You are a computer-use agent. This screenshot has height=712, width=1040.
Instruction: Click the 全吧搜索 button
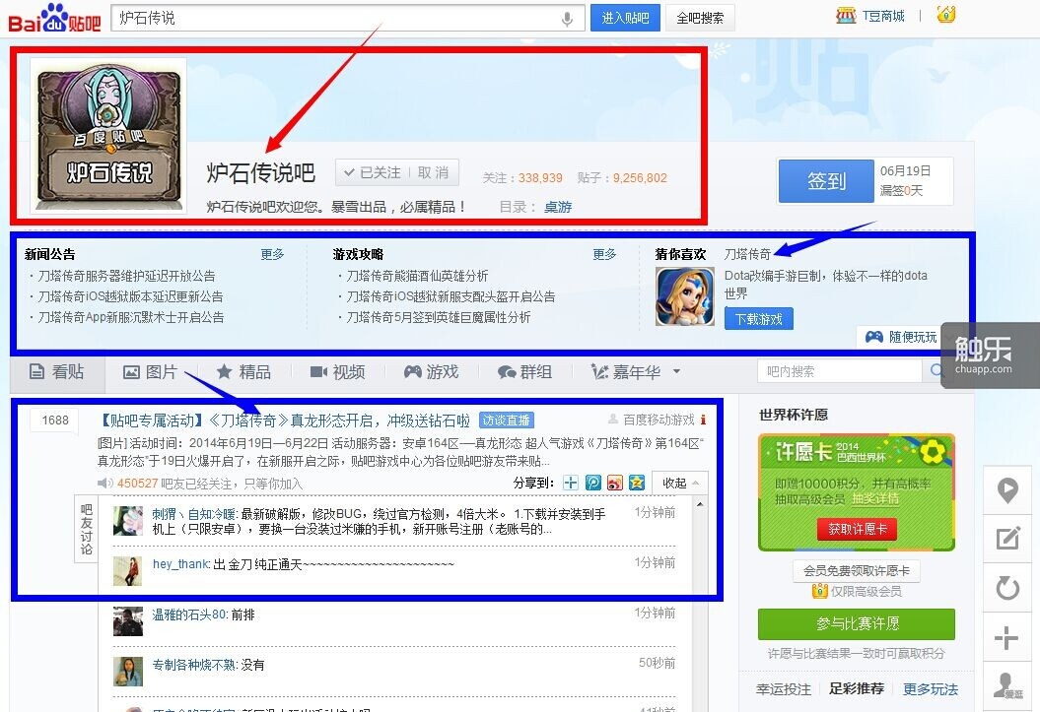[700, 18]
